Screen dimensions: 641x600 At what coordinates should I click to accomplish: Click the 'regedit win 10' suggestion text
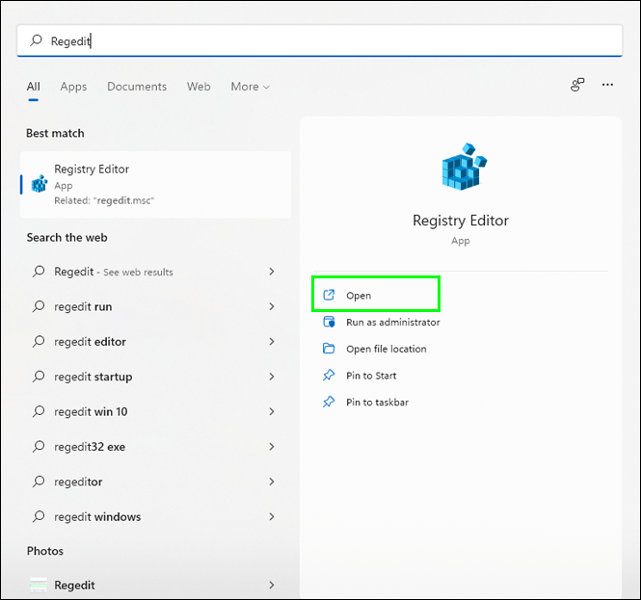(x=91, y=411)
